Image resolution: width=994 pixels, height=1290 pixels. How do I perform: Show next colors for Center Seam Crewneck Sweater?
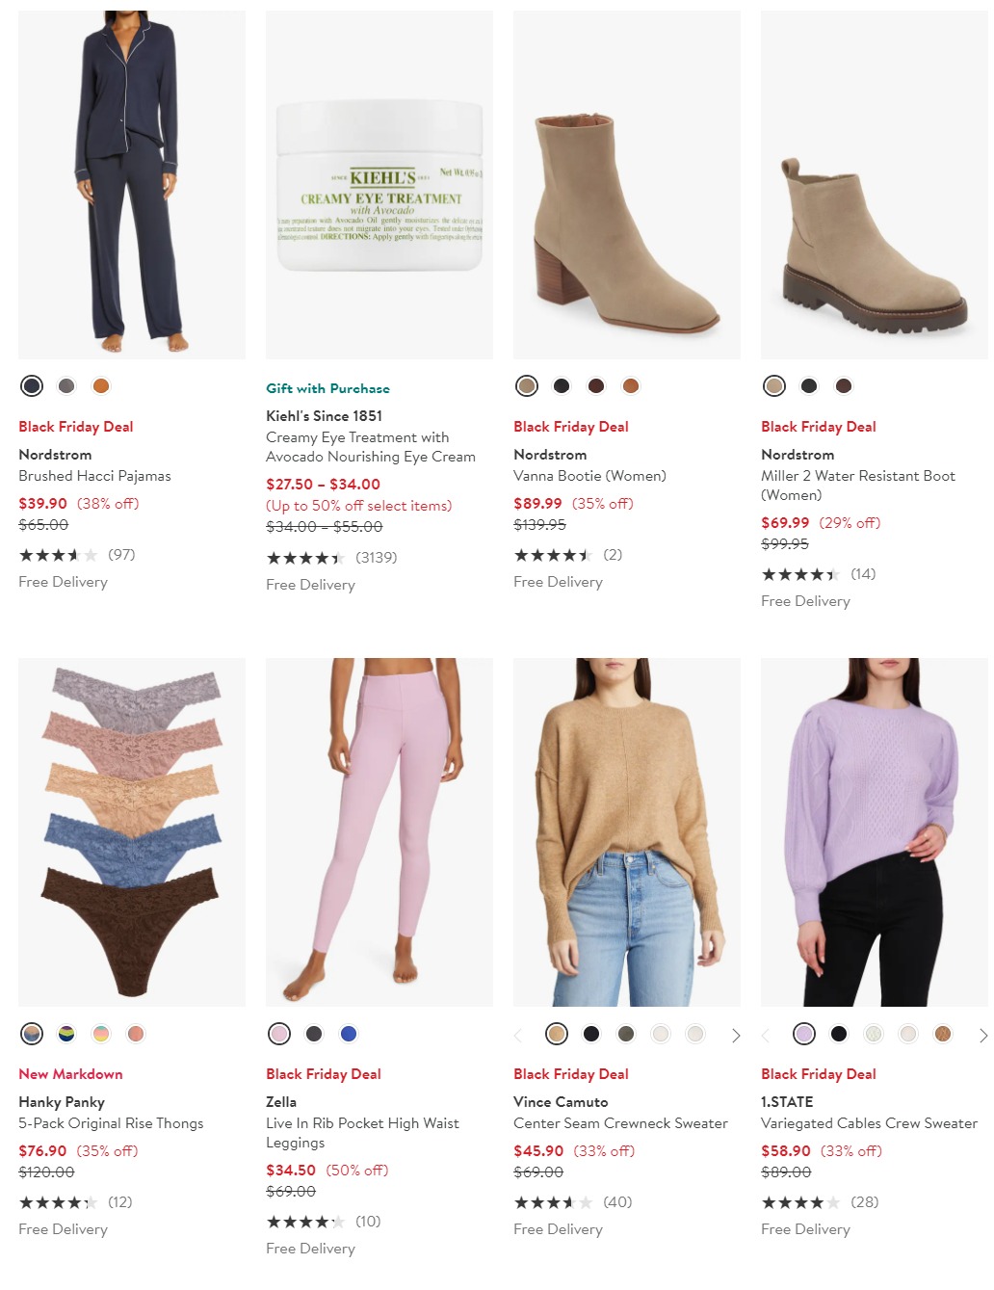pos(736,1036)
